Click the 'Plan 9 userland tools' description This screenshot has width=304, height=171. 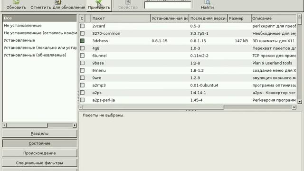(x=272, y=63)
